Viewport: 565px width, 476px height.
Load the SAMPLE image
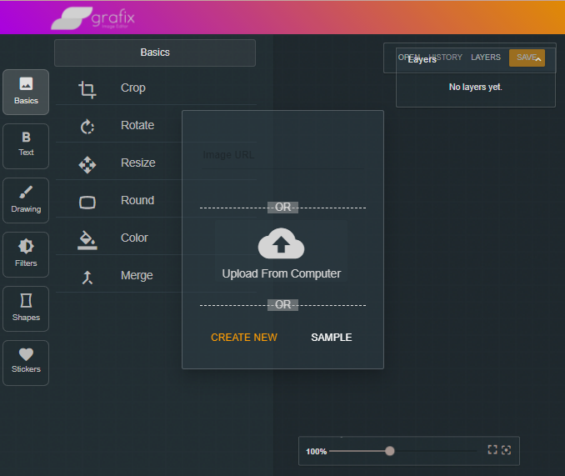[x=332, y=338]
